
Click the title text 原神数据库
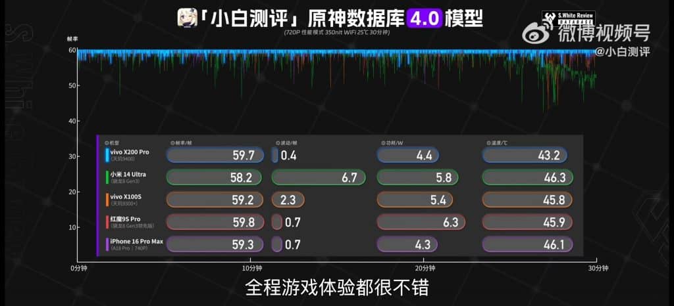click(x=356, y=19)
